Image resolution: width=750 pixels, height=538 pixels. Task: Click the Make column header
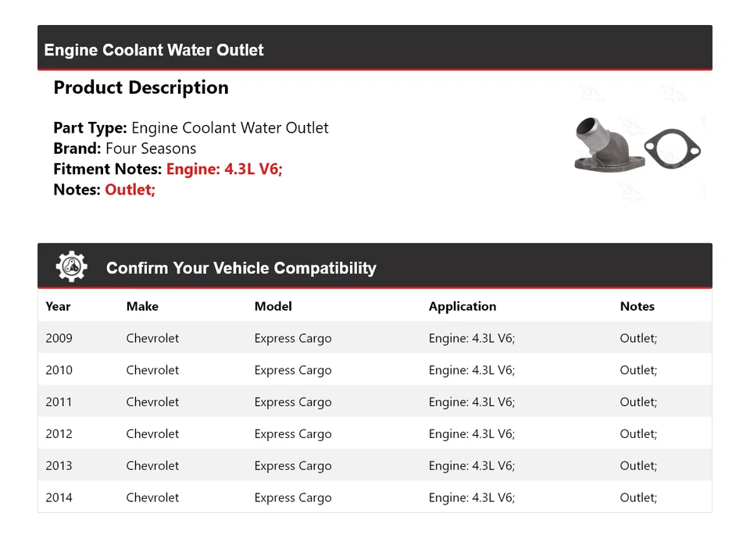(x=142, y=306)
